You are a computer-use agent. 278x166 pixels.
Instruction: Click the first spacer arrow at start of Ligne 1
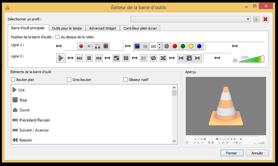(x=59, y=46)
